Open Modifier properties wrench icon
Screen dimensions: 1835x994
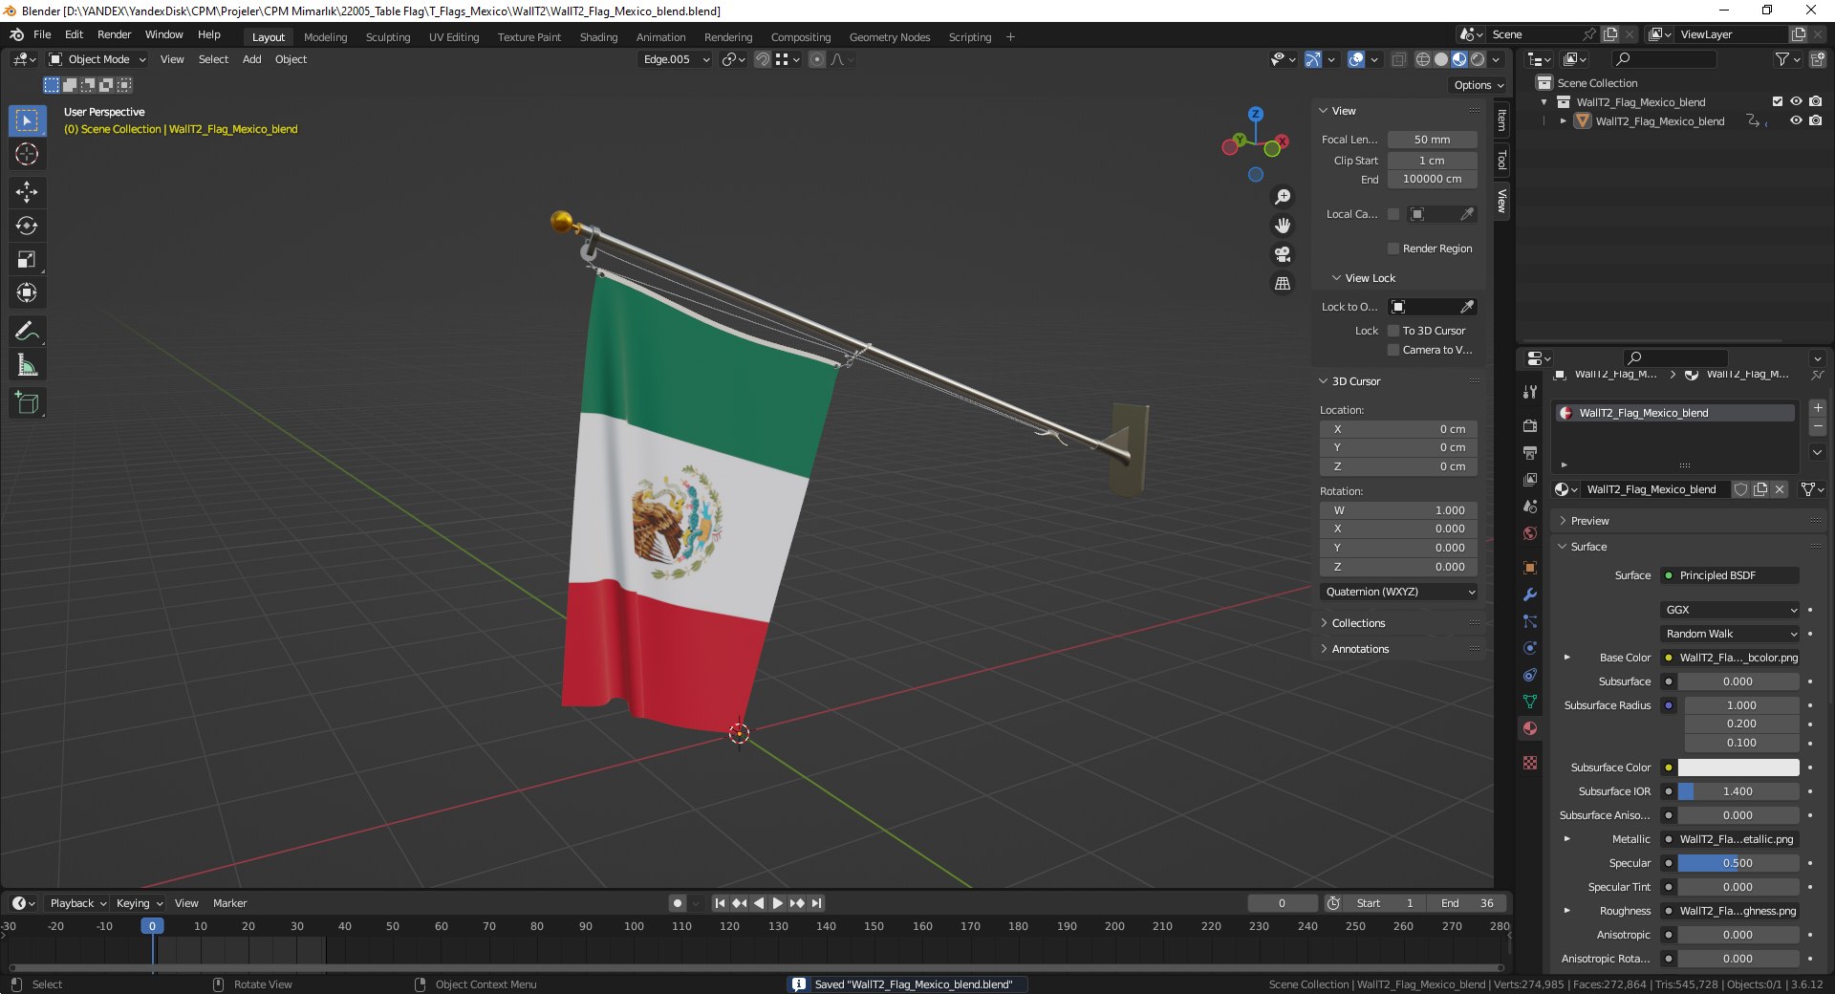1530,594
